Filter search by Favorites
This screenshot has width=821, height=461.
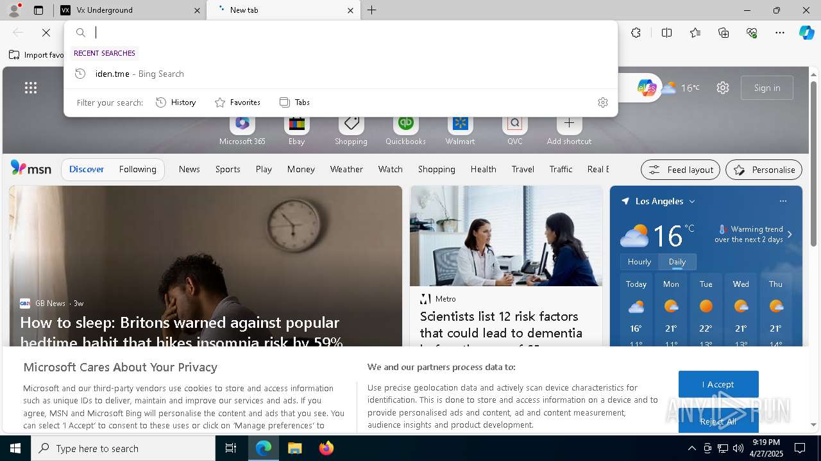tap(237, 102)
